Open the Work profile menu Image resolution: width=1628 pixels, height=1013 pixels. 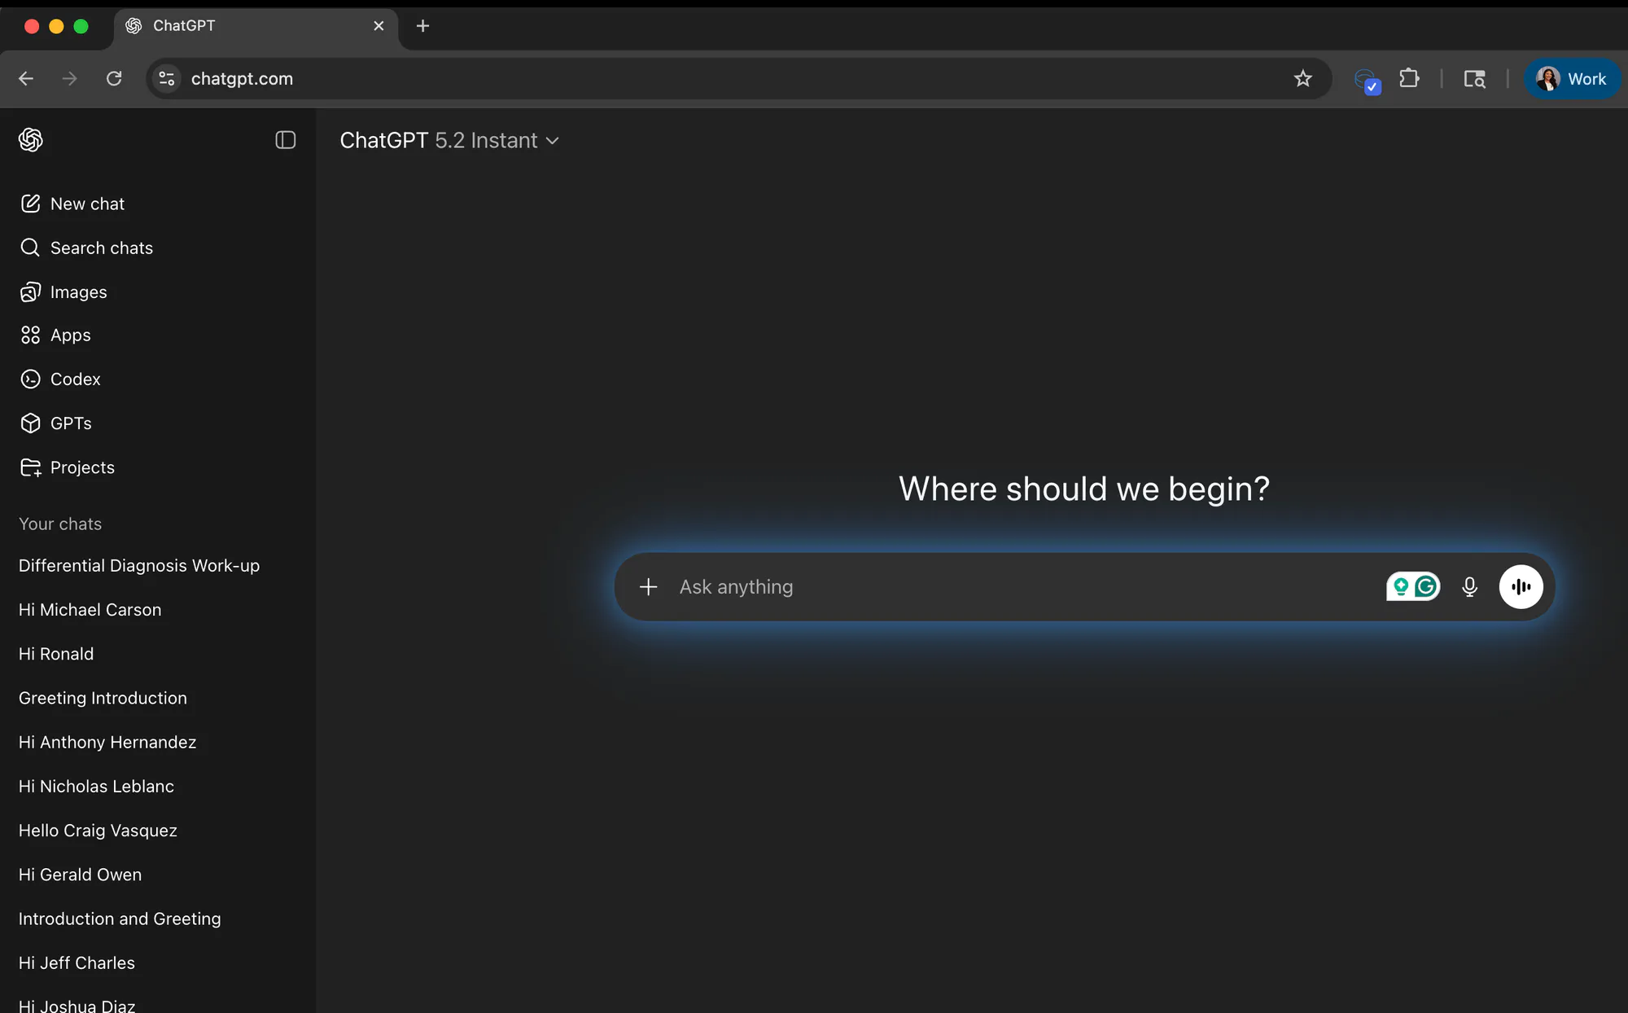[1573, 78]
